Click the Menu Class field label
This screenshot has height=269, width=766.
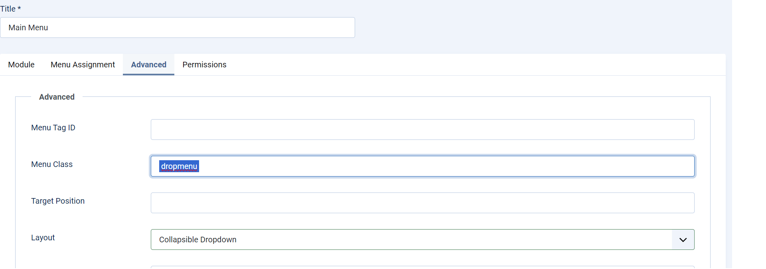pos(52,164)
